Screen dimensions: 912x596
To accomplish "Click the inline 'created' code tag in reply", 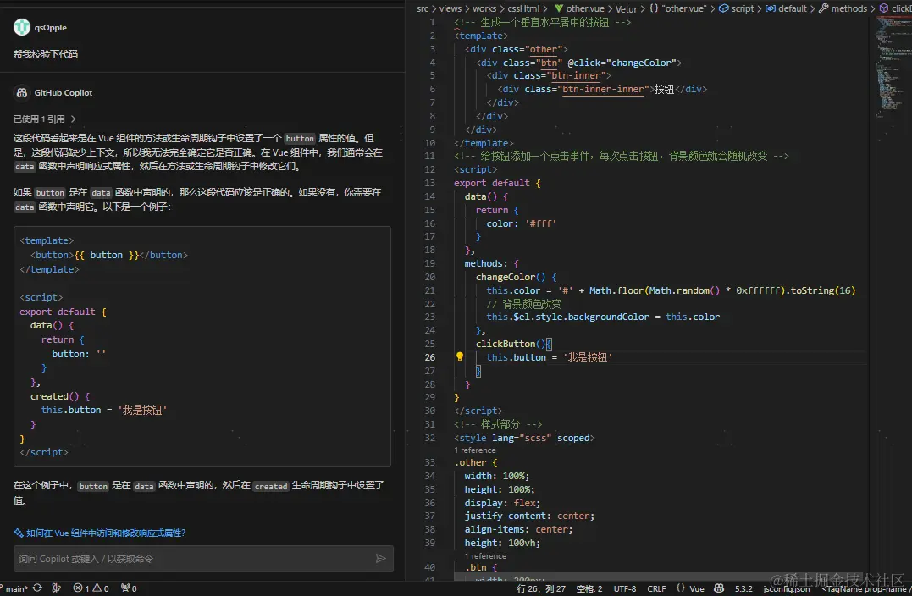I will tap(270, 486).
